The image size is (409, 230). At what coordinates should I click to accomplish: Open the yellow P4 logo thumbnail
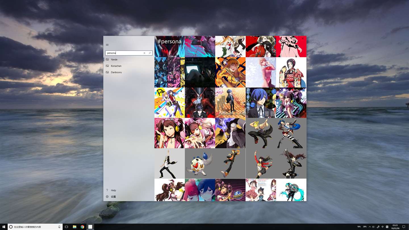click(x=170, y=103)
